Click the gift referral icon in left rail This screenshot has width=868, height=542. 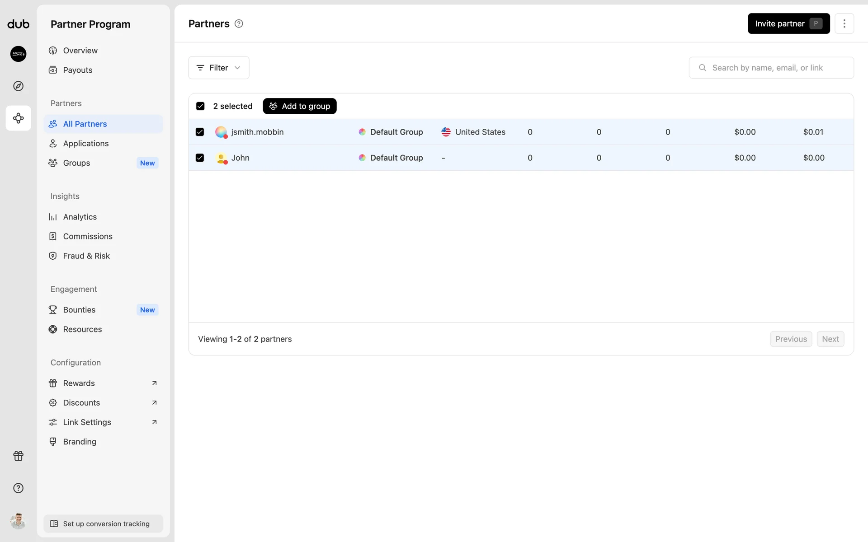[x=18, y=456]
